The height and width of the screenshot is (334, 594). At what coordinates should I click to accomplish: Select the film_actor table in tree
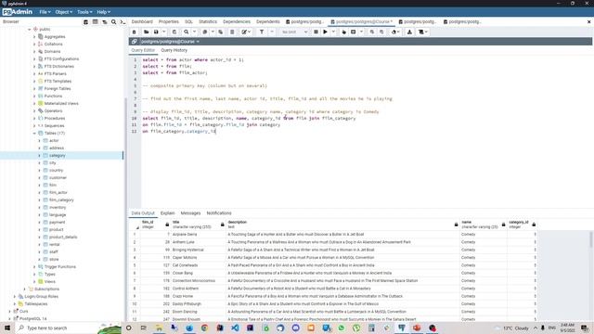[58, 193]
